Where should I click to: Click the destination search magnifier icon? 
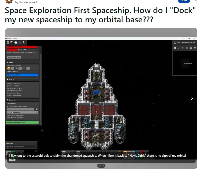tap(37, 109)
